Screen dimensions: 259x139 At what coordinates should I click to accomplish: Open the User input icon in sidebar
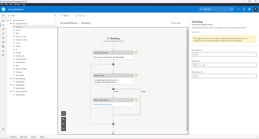3,34
